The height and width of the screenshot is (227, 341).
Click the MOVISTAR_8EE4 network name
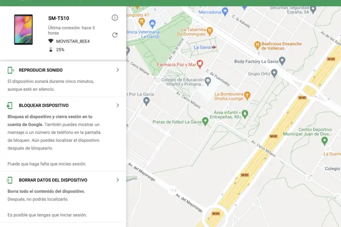pyautogui.click(x=73, y=41)
